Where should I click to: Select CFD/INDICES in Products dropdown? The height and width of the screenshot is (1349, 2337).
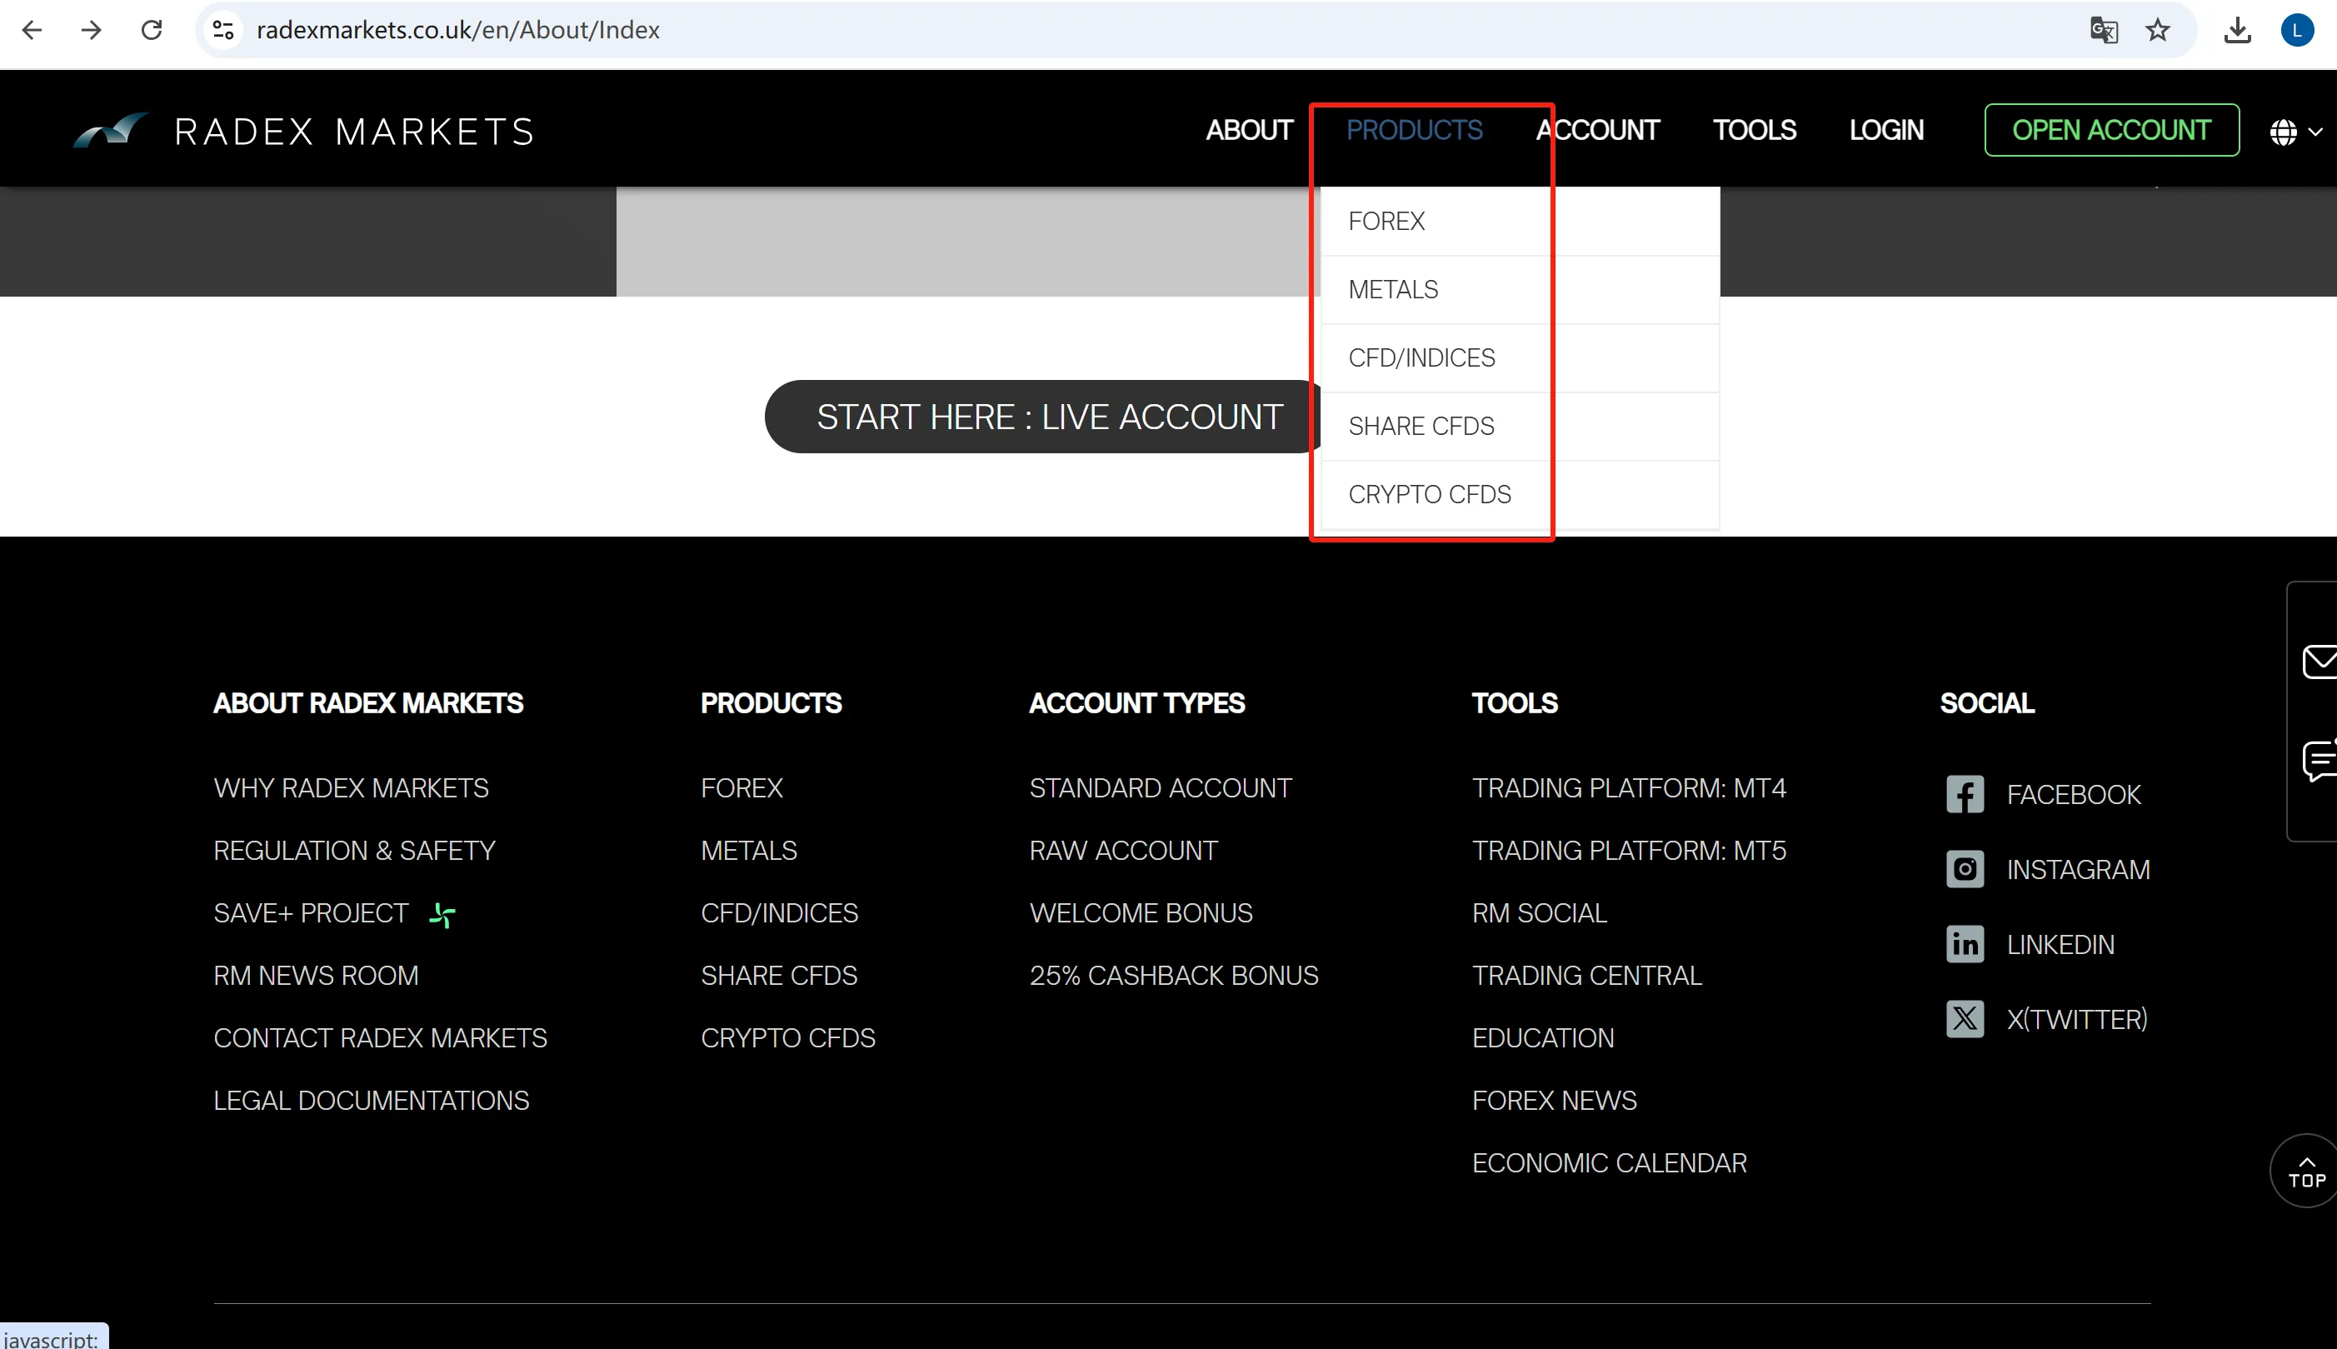point(1519,357)
